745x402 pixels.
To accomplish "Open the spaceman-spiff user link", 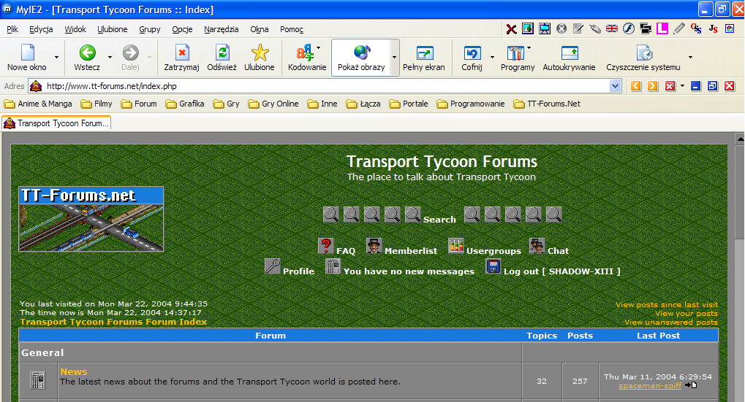I will pos(649,385).
